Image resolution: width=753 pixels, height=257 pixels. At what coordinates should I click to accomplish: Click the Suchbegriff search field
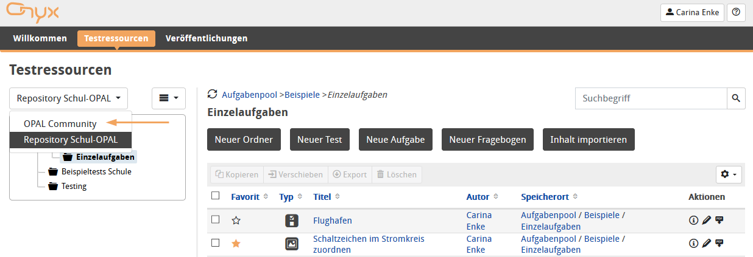[x=651, y=98]
